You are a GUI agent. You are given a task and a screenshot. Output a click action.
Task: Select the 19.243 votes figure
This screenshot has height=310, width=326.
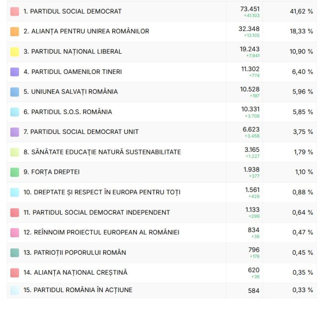tap(250, 49)
